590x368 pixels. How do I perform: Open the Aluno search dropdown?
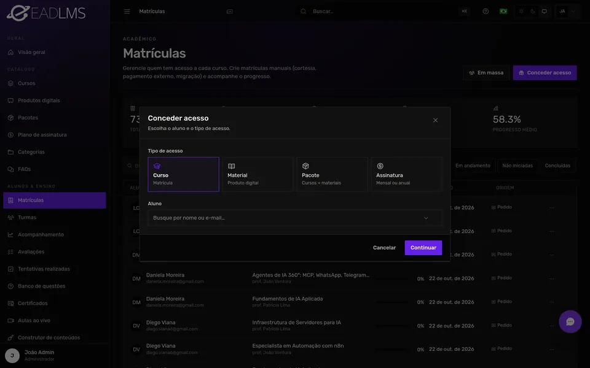294,218
